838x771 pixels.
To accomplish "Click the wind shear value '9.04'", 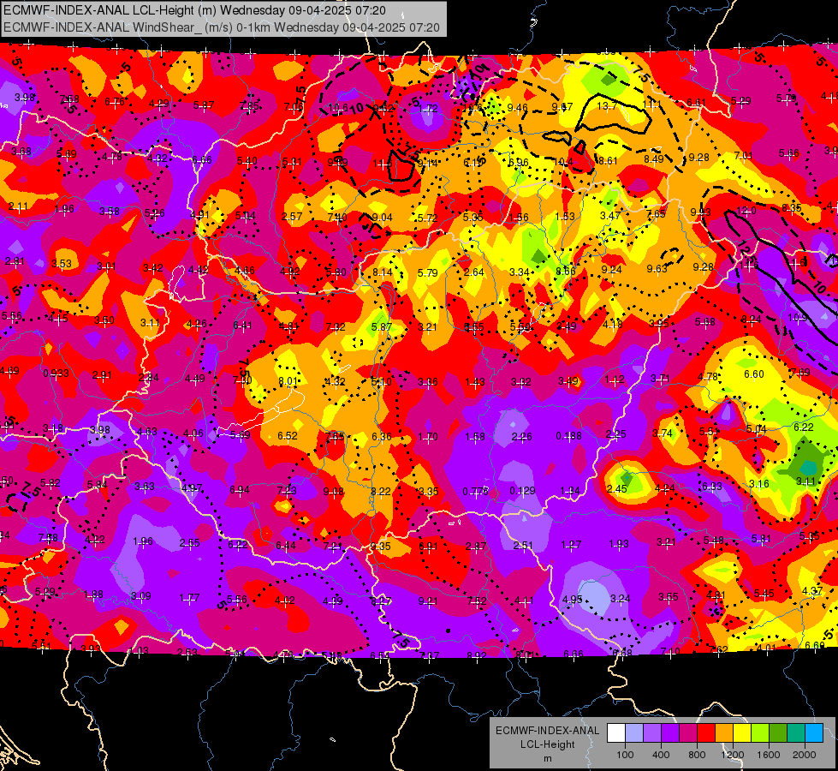I will pos(382,218).
